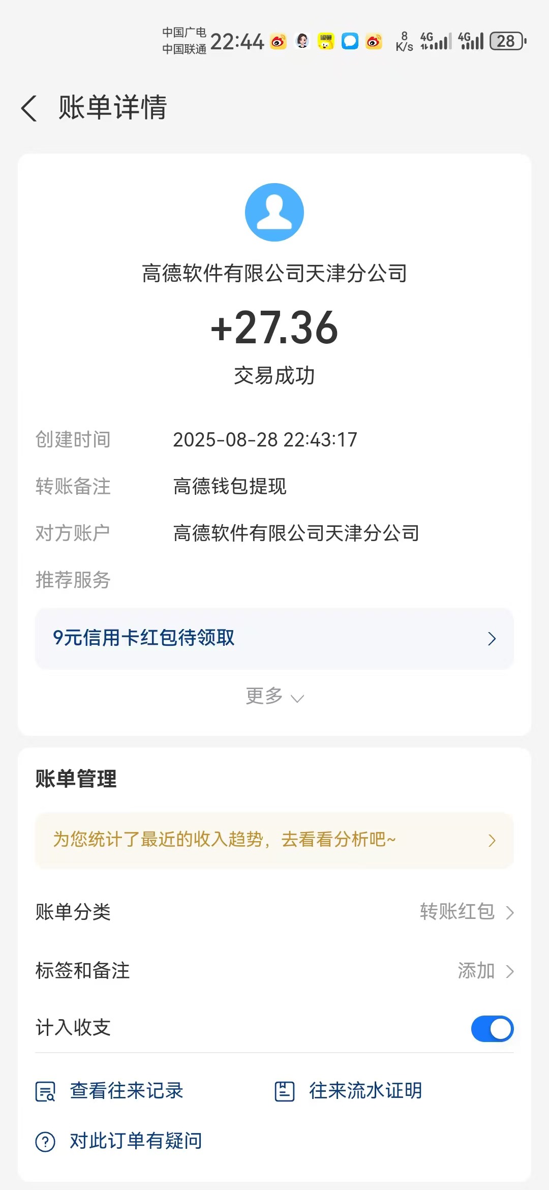Viewport: 549px width, 1190px height.
Task: Tap the battery indicator in status bar
Action: [507, 41]
